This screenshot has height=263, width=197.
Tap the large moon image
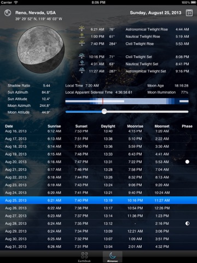pos(40,49)
